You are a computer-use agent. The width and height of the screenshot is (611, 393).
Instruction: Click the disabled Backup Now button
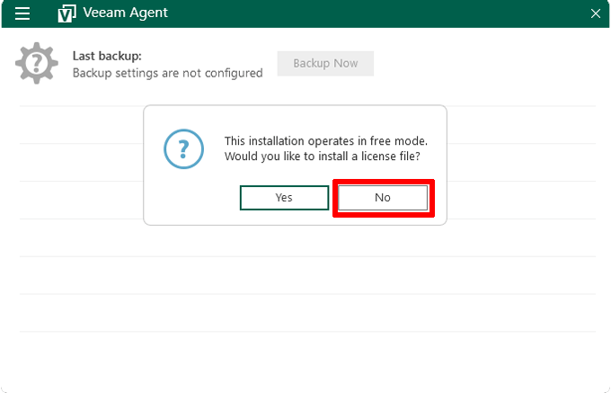(325, 64)
